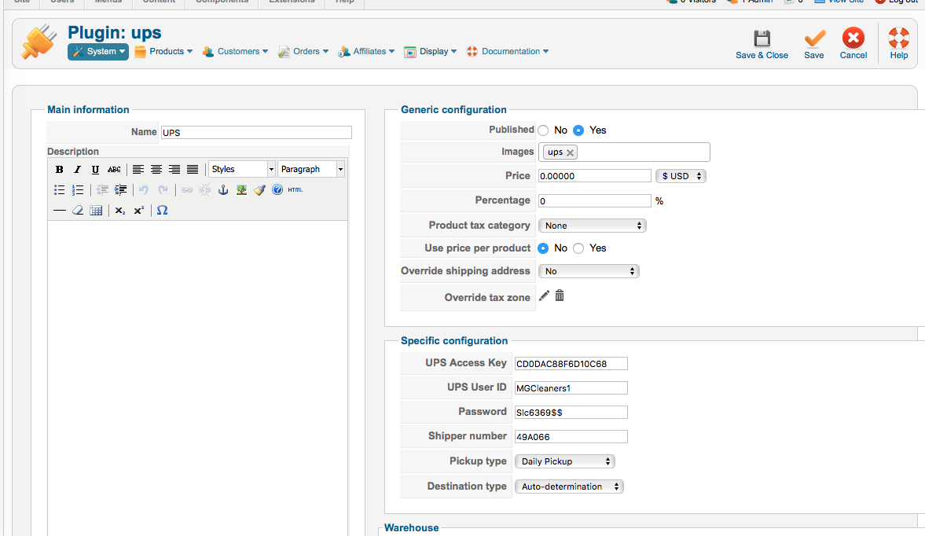This screenshot has width=925, height=536.
Task: Open Product tax category dropdown
Action: tap(593, 226)
